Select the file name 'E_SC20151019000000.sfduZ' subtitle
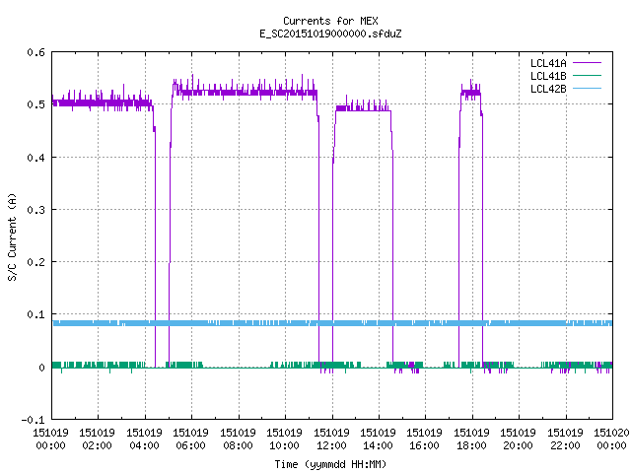This screenshot has width=631, height=473. pyautogui.click(x=330, y=34)
